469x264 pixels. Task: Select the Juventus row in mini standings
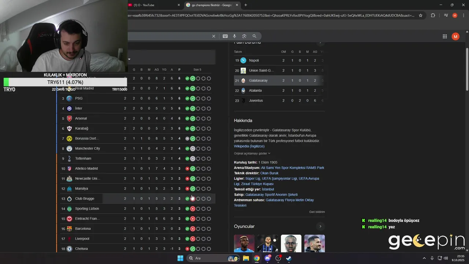click(x=279, y=100)
